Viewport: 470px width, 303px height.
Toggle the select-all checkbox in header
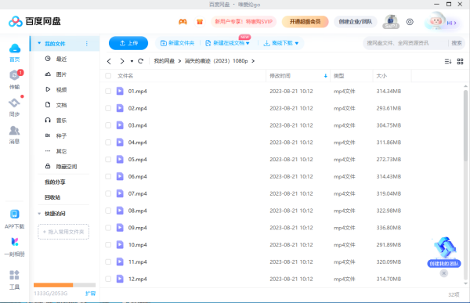[x=108, y=76]
